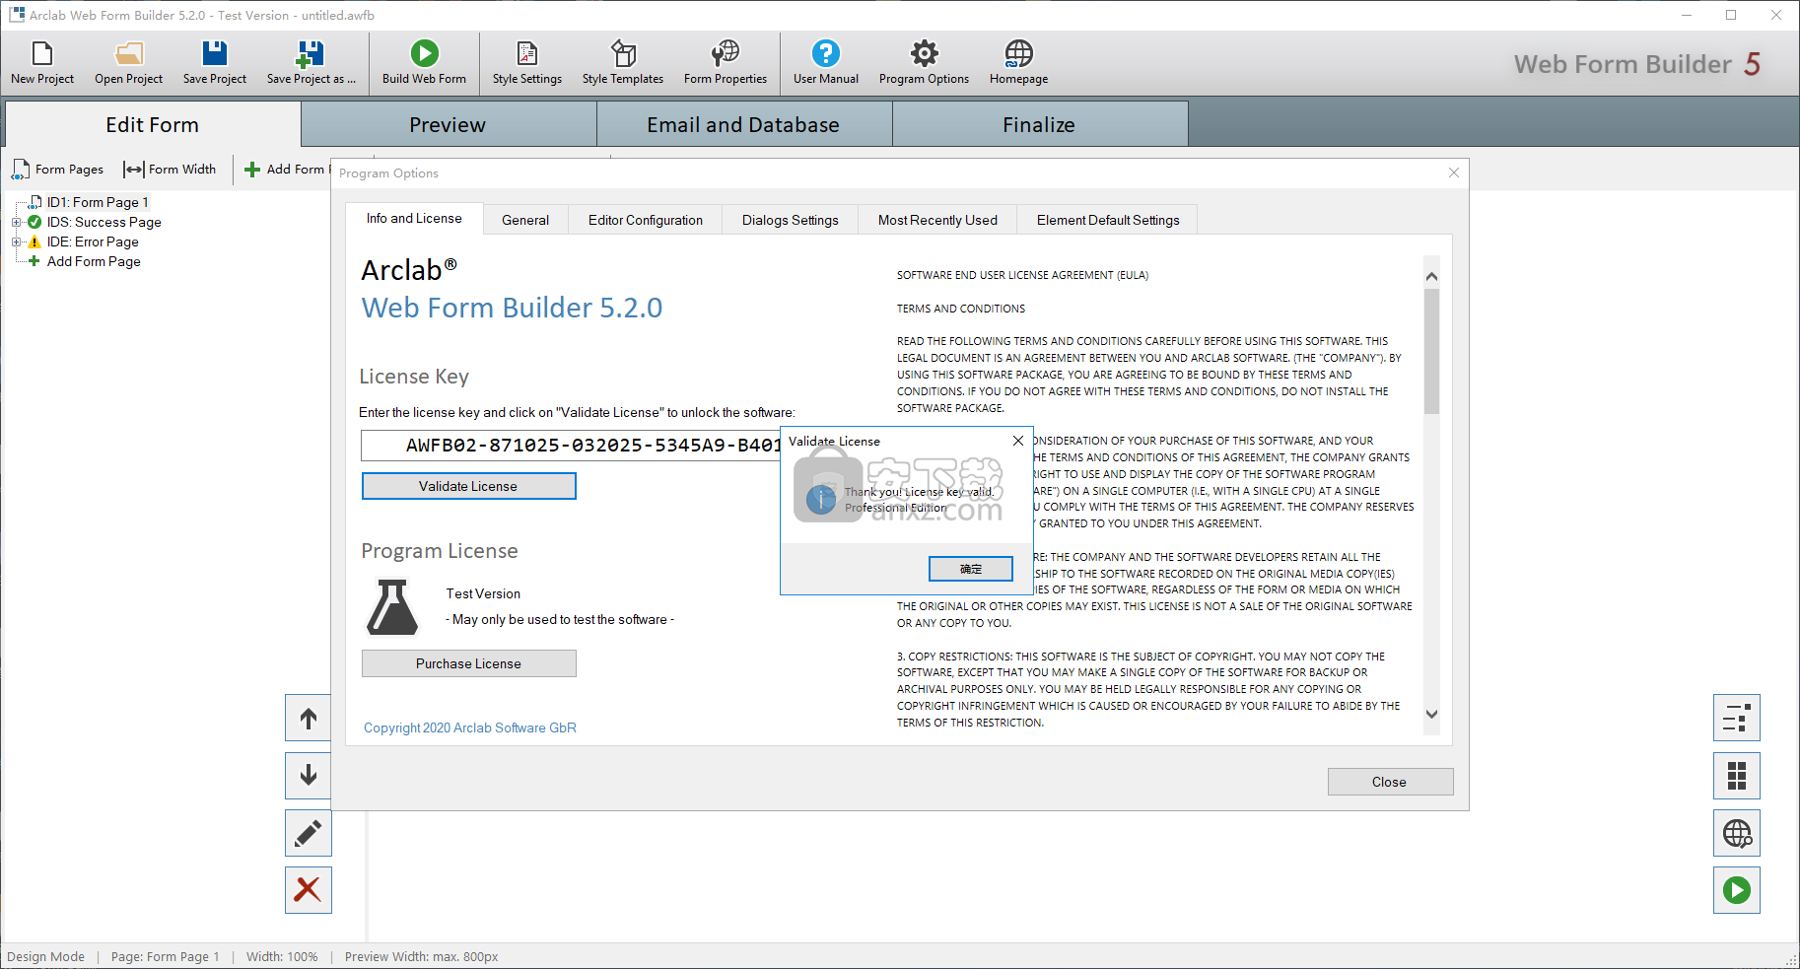Click the element settings list icon on right
The image size is (1800, 969).
click(x=1737, y=719)
